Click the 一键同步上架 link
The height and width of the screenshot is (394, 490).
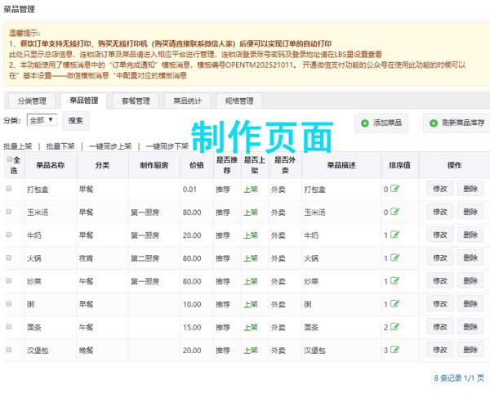point(110,146)
